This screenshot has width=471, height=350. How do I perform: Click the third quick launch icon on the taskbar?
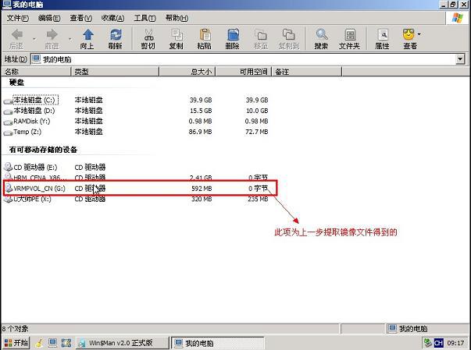[x=66, y=343]
